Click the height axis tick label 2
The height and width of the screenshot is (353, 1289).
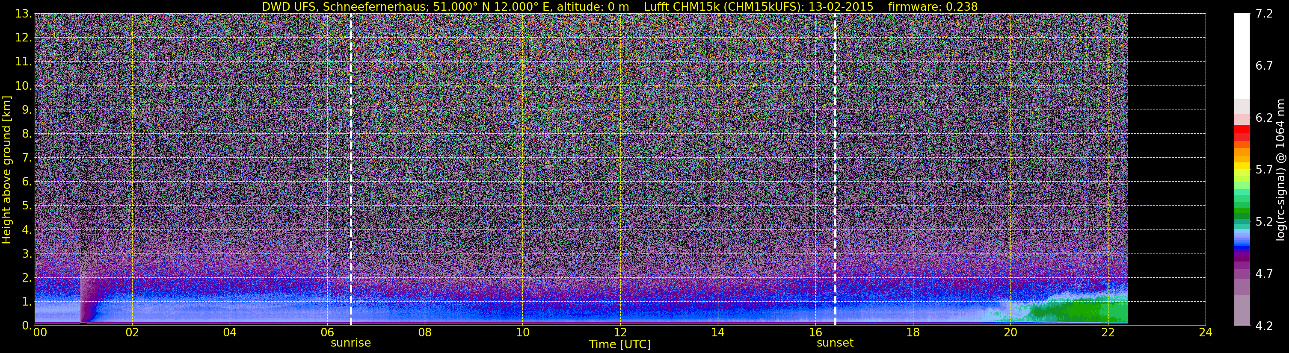point(26,278)
